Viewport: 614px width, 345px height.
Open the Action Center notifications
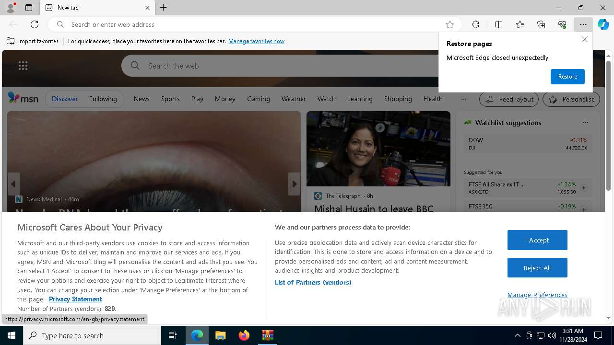point(598,335)
